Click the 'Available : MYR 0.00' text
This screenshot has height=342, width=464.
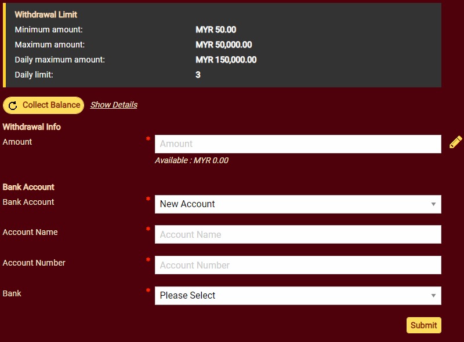tap(191, 160)
